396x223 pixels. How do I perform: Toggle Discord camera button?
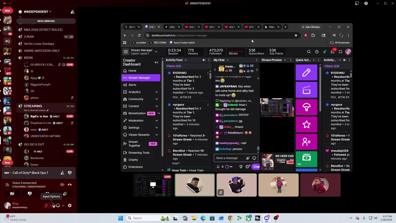tap(12, 194)
